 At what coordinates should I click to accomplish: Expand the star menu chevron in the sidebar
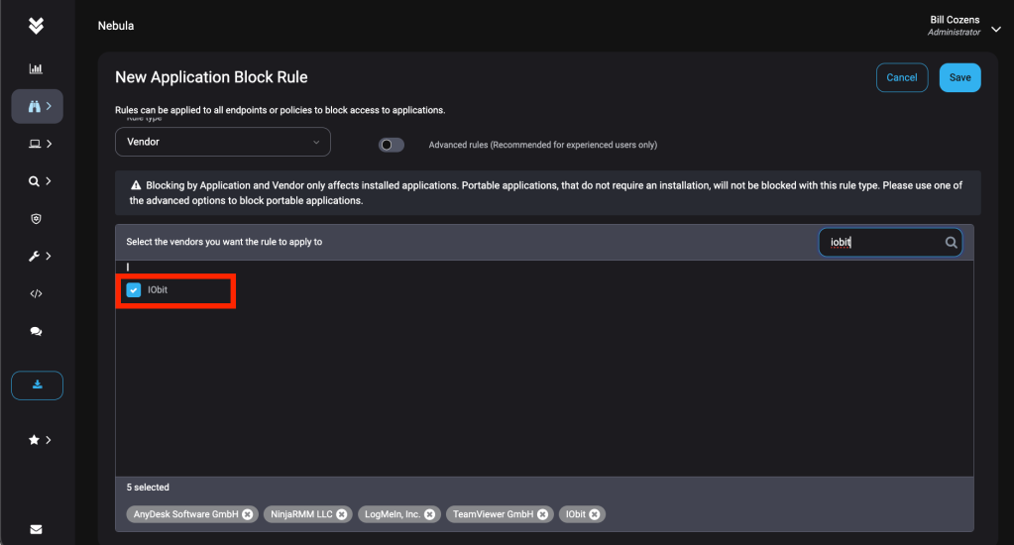pyautogui.click(x=49, y=440)
